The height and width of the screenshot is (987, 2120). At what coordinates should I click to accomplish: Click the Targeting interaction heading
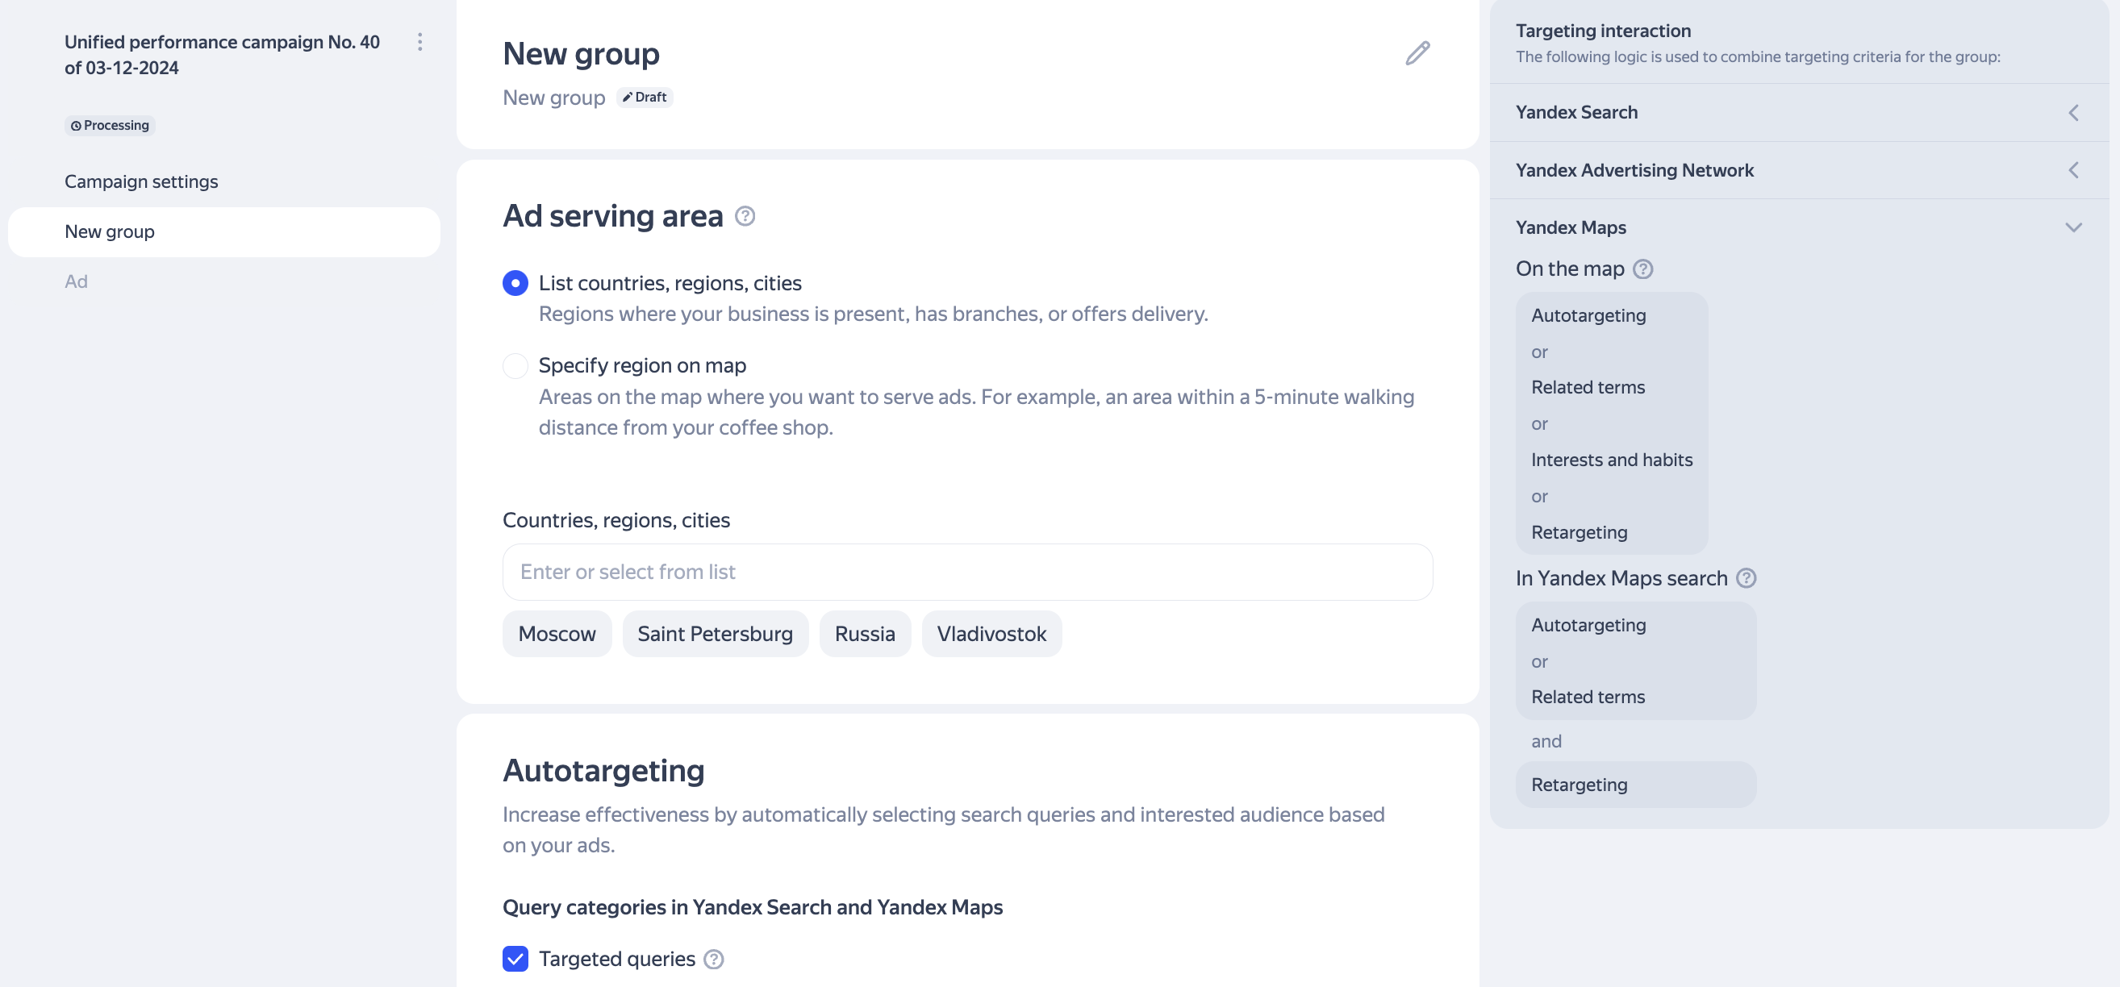click(1603, 31)
